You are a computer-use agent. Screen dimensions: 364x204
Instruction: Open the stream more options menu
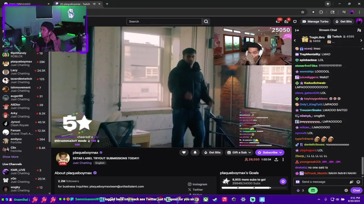[283, 160]
